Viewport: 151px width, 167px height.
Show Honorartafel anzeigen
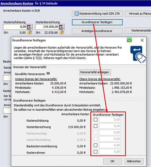coord(95,72)
